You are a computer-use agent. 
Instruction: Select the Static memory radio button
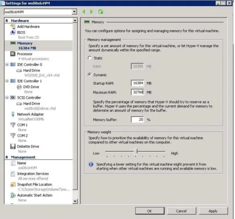[89, 58]
